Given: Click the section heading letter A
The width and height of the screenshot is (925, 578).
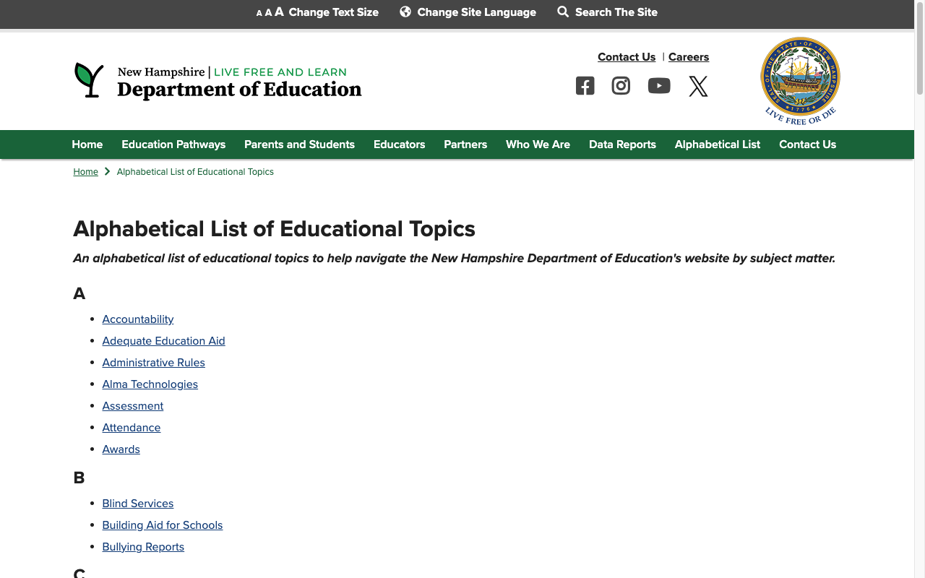Looking at the screenshot, I should (79, 293).
